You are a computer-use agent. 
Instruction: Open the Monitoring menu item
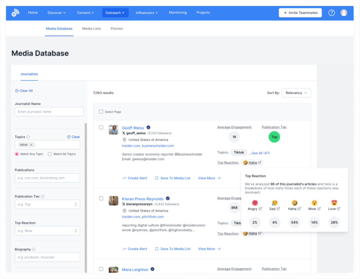pyautogui.click(x=178, y=13)
